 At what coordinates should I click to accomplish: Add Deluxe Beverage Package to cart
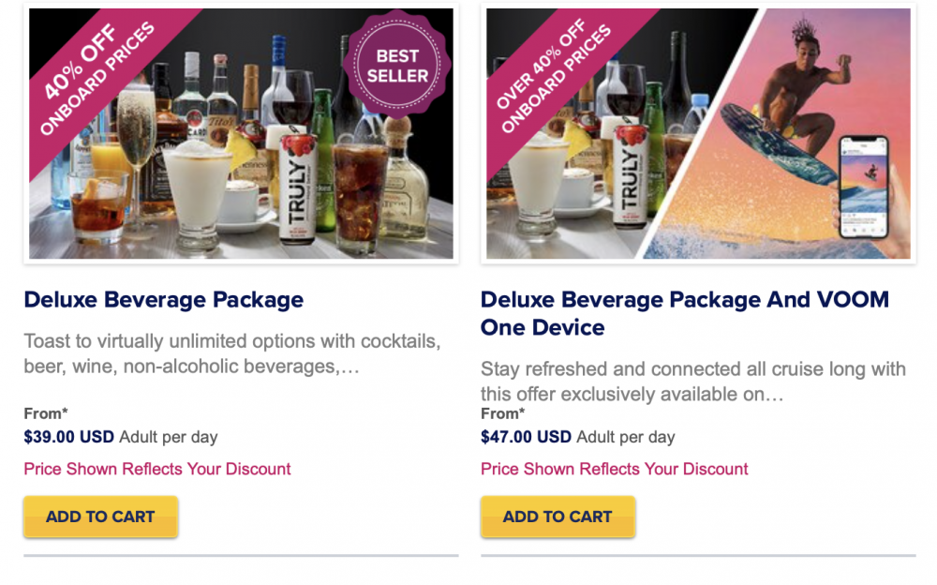[x=100, y=517]
